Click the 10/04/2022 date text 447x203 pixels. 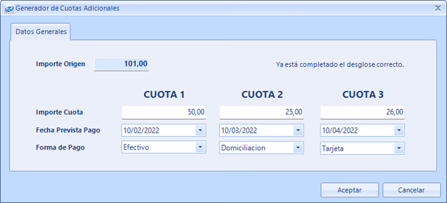pyautogui.click(x=340, y=130)
